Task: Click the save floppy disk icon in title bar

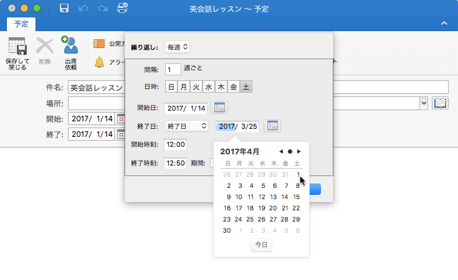Action: click(x=64, y=8)
